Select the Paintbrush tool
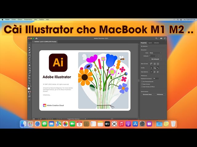 click(30, 58)
